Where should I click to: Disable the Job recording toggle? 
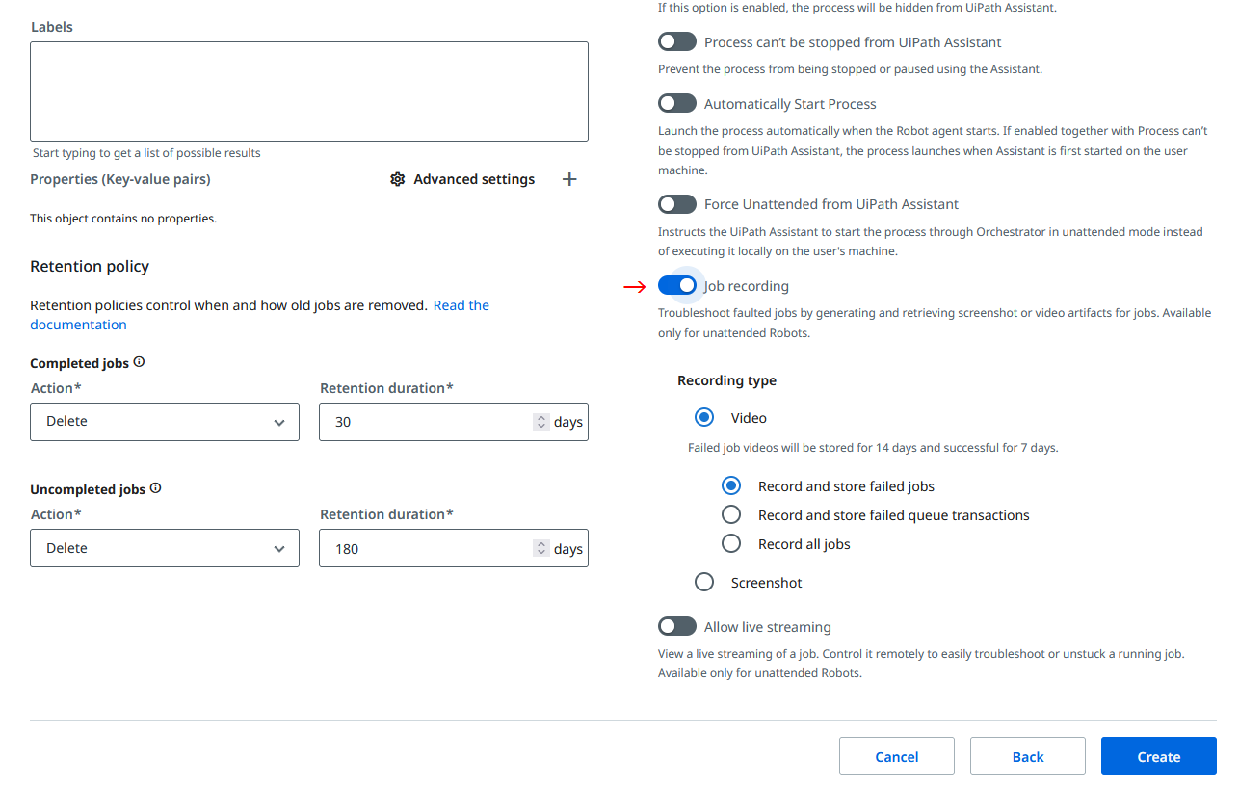click(677, 285)
